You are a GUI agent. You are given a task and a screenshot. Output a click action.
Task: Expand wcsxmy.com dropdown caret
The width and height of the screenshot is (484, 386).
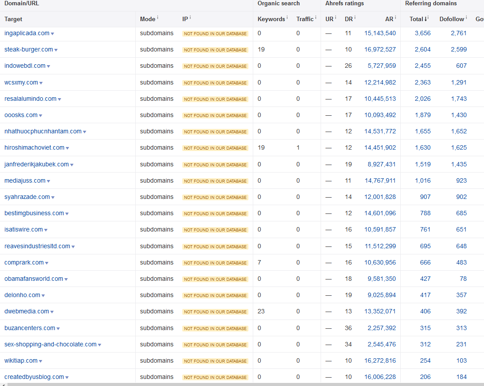41,83
